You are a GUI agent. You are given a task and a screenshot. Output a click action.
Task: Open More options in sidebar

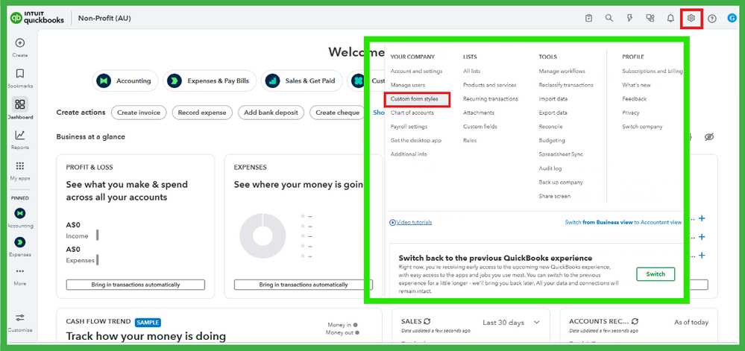pos(20,271)
